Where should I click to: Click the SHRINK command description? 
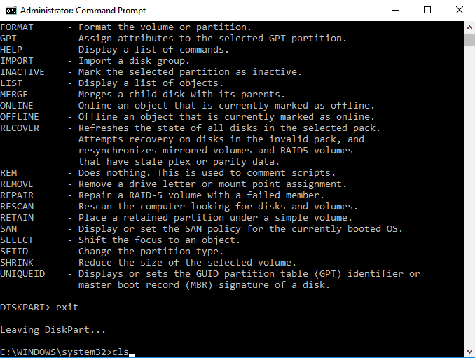187,262
